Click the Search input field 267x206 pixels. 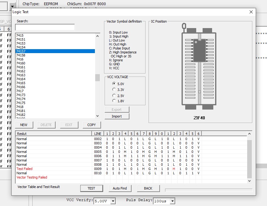click(45, 27)
